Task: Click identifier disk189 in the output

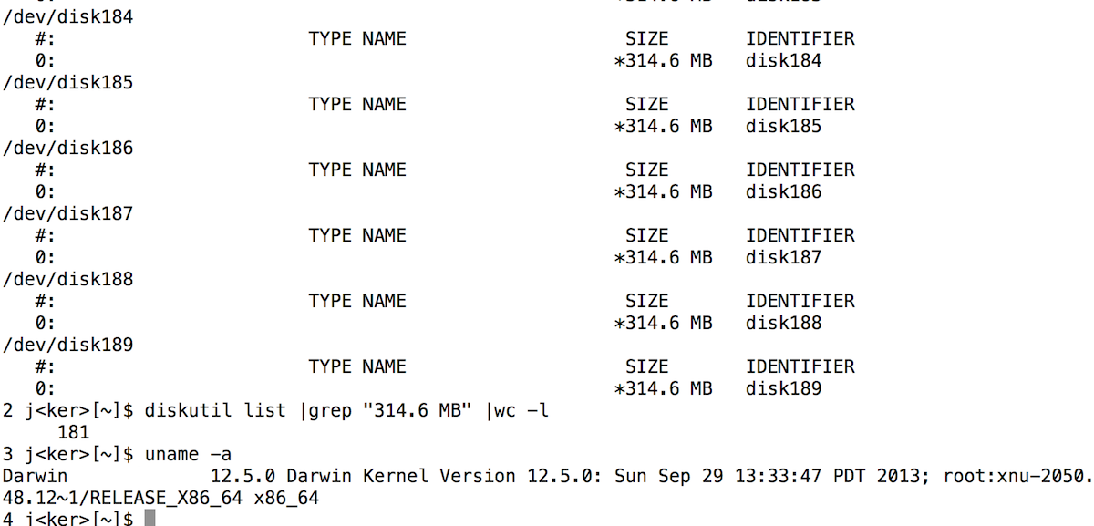Action: (x=783, y=389)
